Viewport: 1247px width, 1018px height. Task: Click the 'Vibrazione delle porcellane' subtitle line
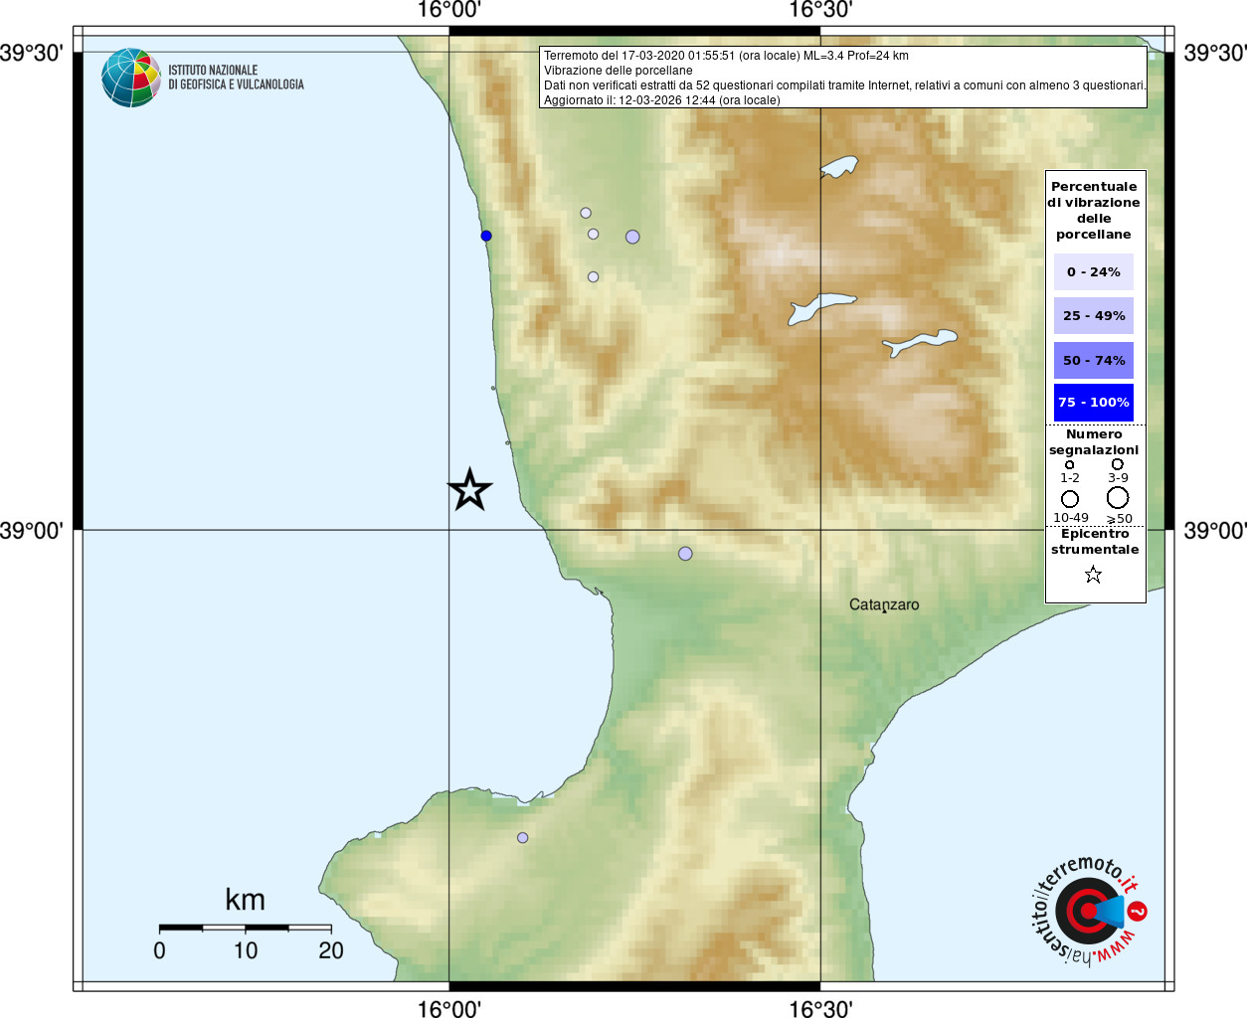coord(619,71)
